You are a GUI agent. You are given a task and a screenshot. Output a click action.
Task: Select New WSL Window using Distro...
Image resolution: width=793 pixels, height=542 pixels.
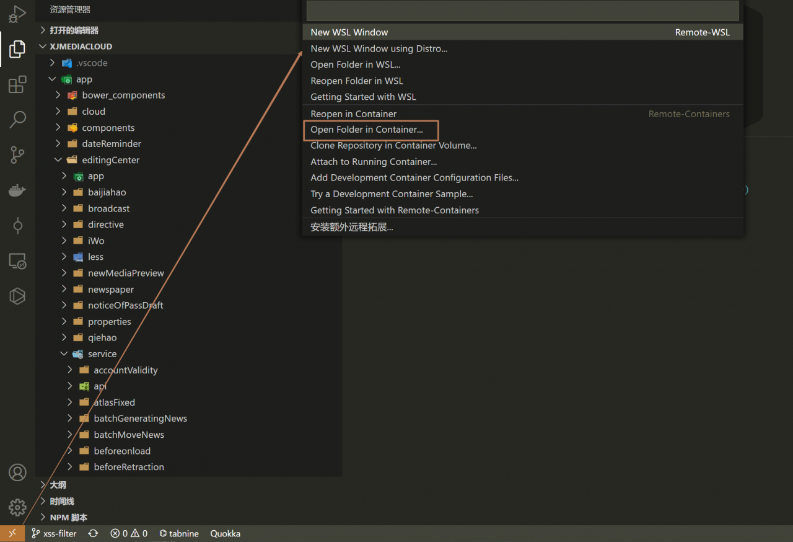(x=523, y=48)
